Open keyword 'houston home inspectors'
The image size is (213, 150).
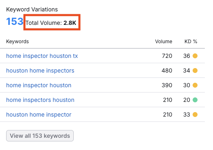coord(40,71)
